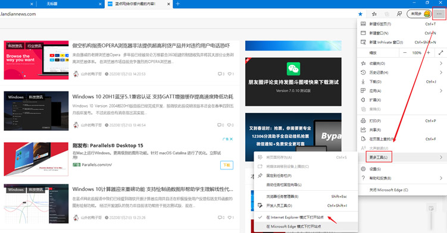Click heart like icon on Opera article
Viewport: 447px width, 233px height.
(x=230, y=74)
